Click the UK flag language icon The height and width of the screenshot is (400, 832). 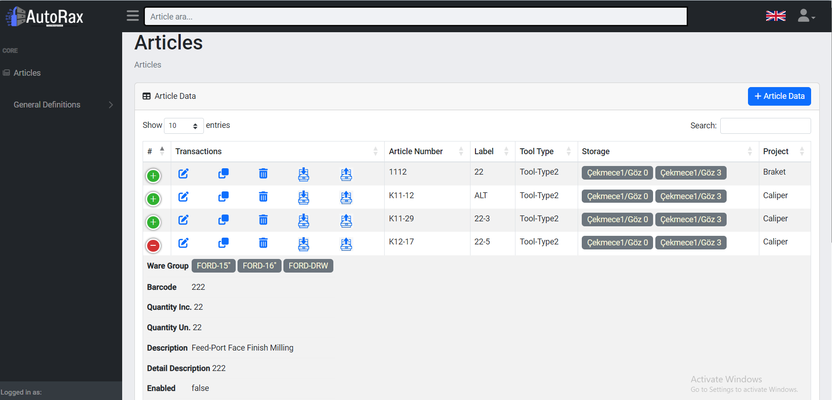coord(775,16)
